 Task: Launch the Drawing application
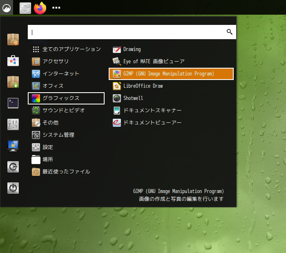point(171,49)
